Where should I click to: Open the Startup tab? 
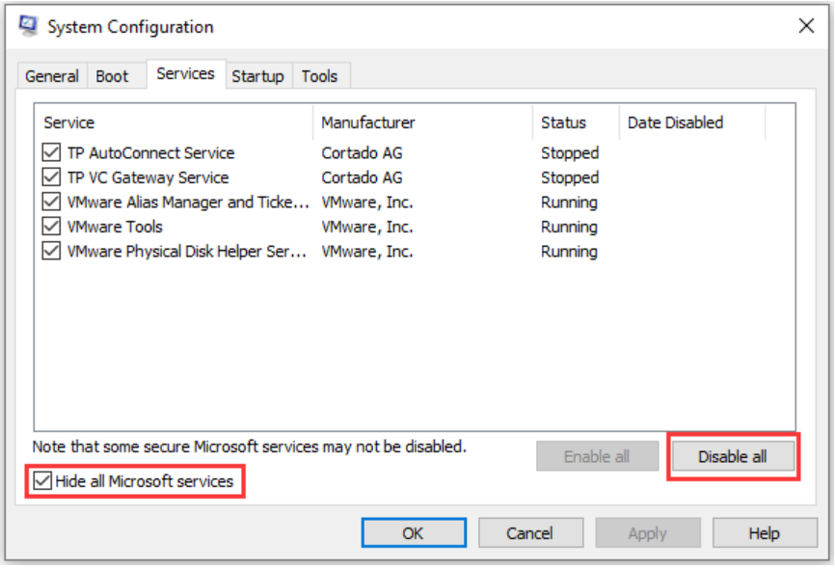pos(257,76)
